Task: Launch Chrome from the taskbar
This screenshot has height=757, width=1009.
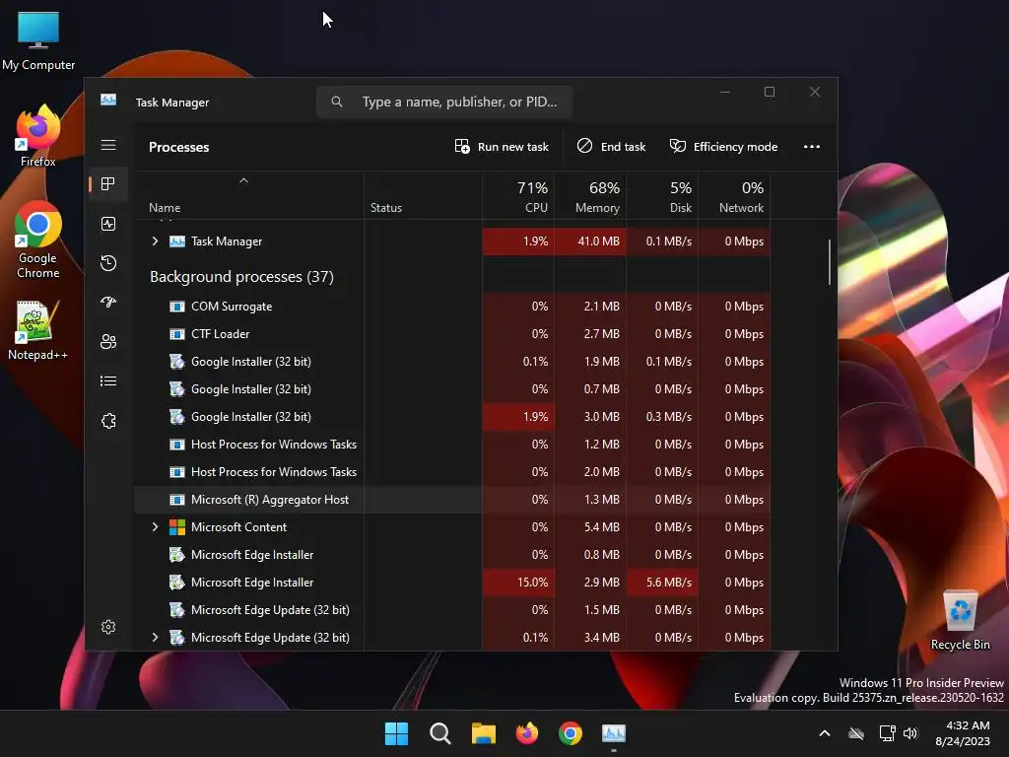Action: click(571, 733)
